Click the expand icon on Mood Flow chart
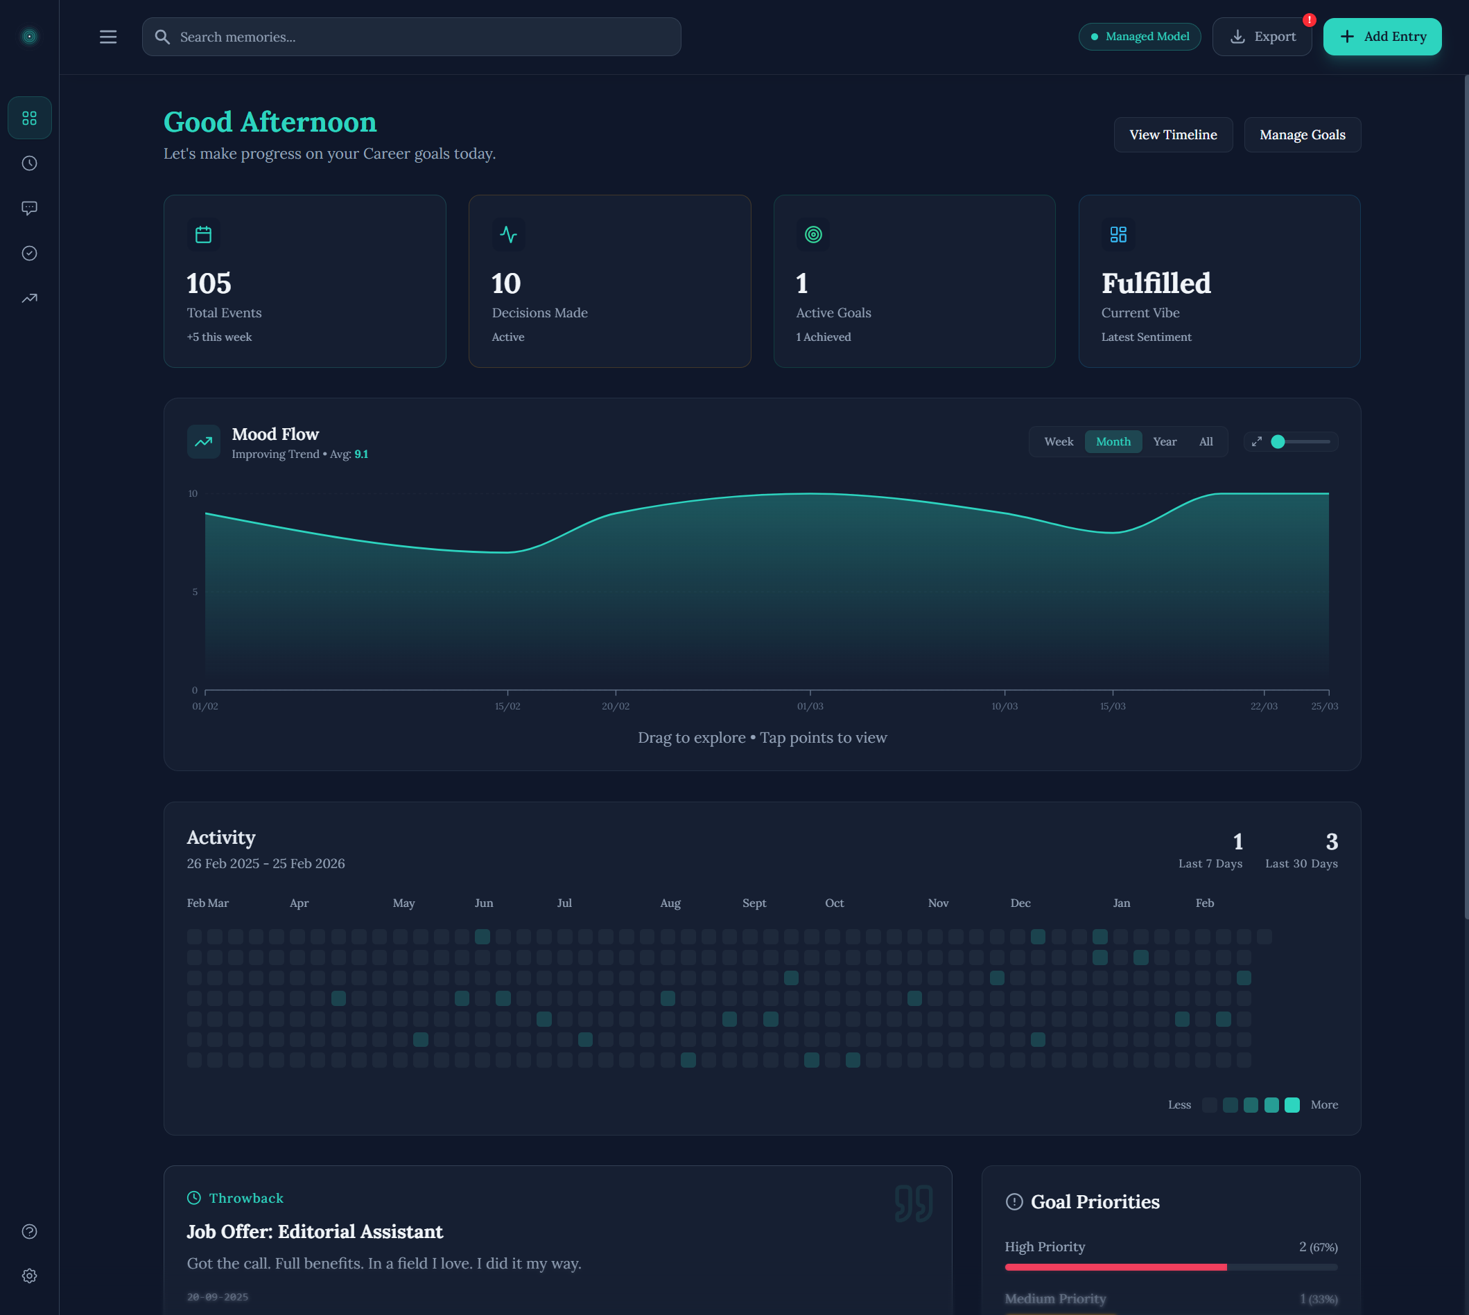The height and width of the screenshot is (1315, 1469). coord(1256,441)
